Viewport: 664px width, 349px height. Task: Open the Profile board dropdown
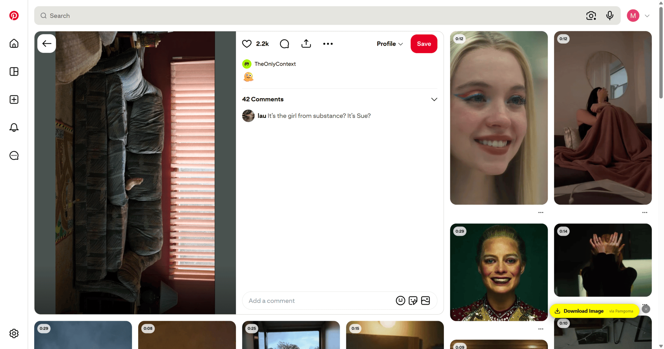(390, 44)
